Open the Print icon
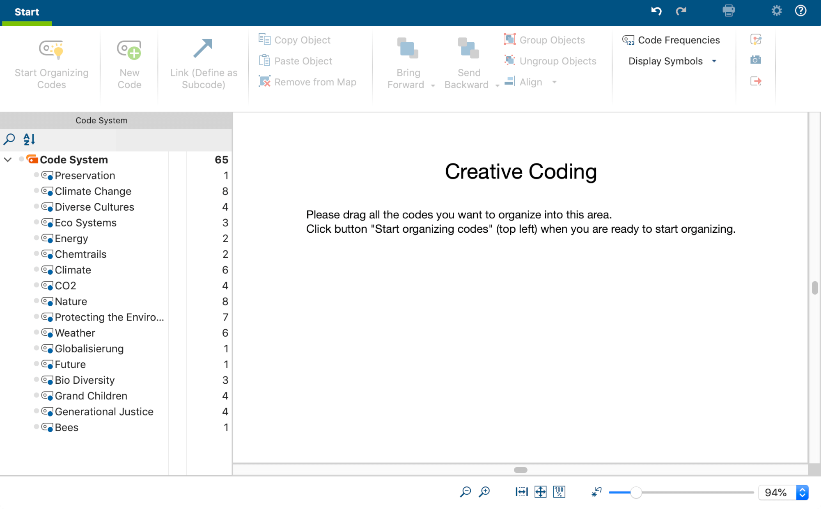The width and height of the screenshot is (821, 509). coord(729,11)
